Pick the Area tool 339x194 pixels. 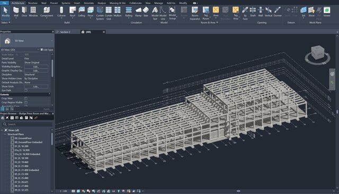coord(216,12)
